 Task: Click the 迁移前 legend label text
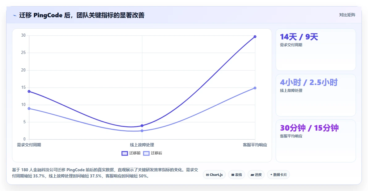135,153
